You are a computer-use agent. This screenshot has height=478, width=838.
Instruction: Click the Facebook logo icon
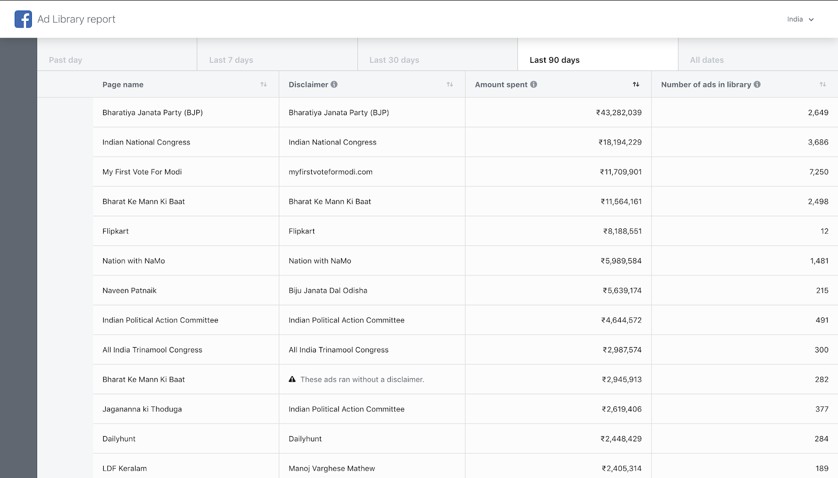pos(23,19)
